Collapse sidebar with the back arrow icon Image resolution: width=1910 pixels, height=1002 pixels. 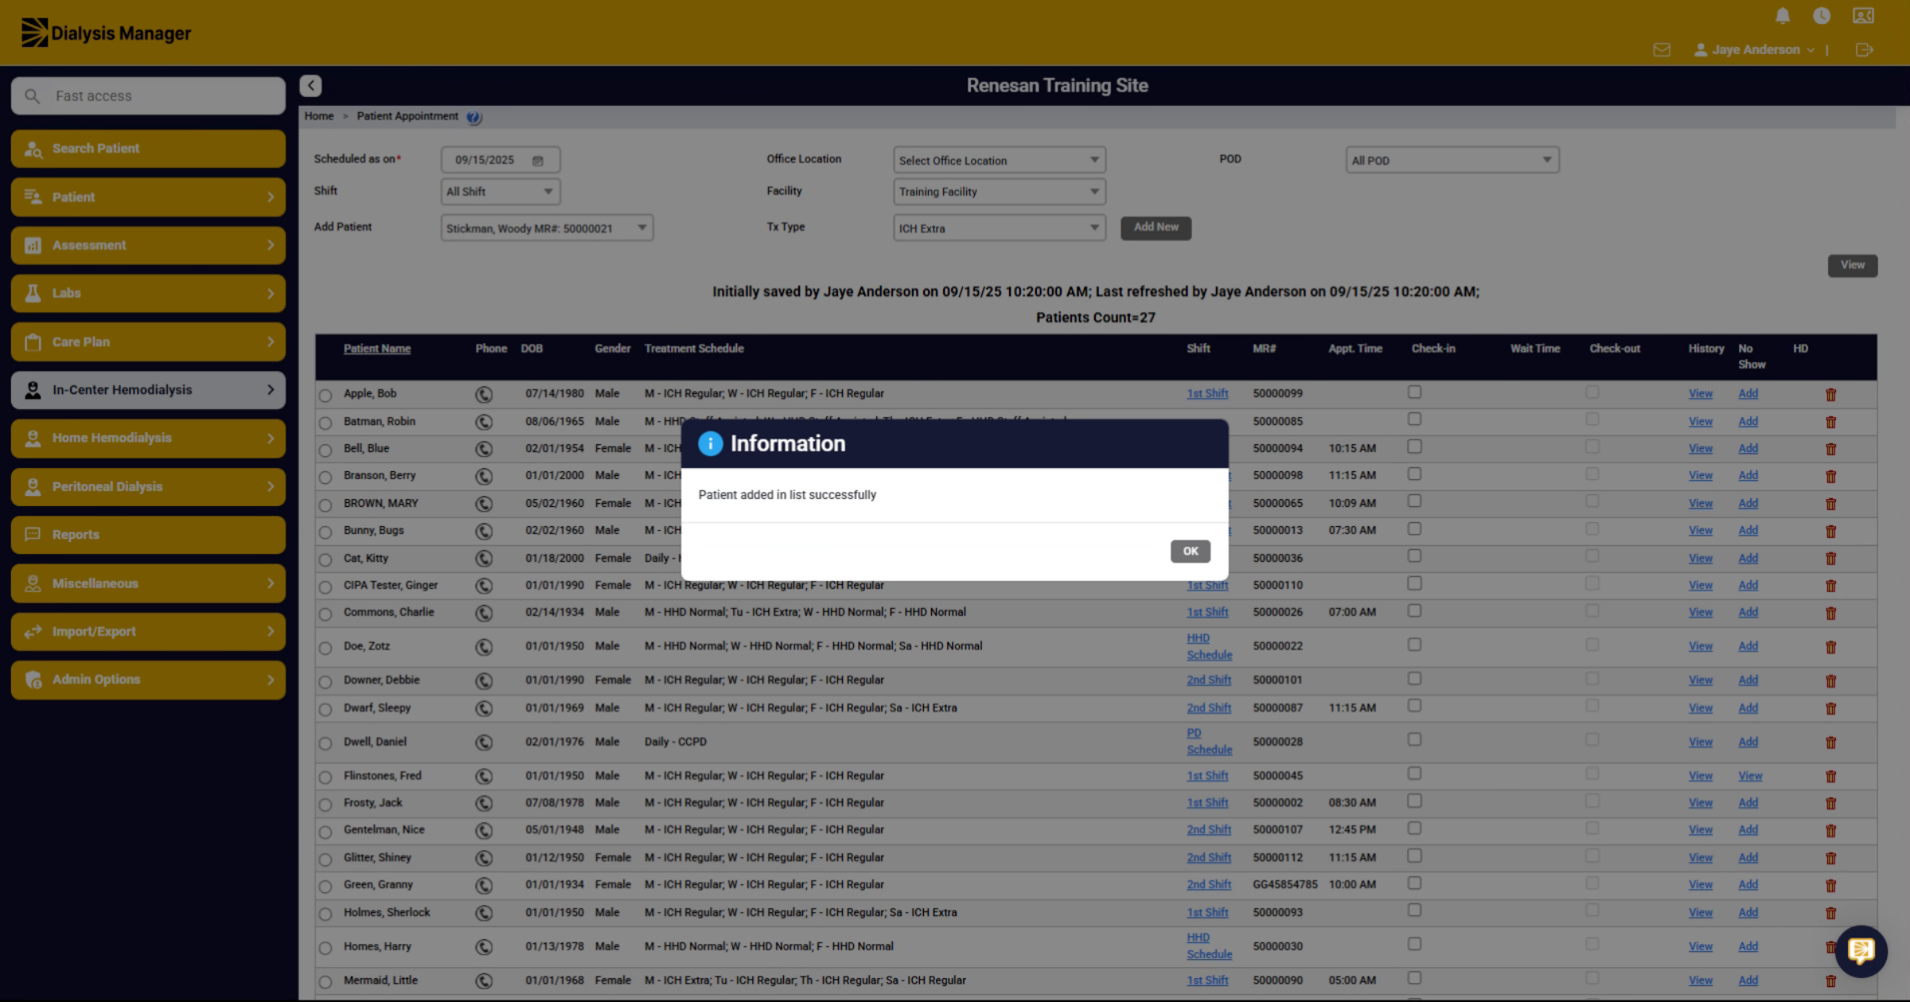pos(311,85)
